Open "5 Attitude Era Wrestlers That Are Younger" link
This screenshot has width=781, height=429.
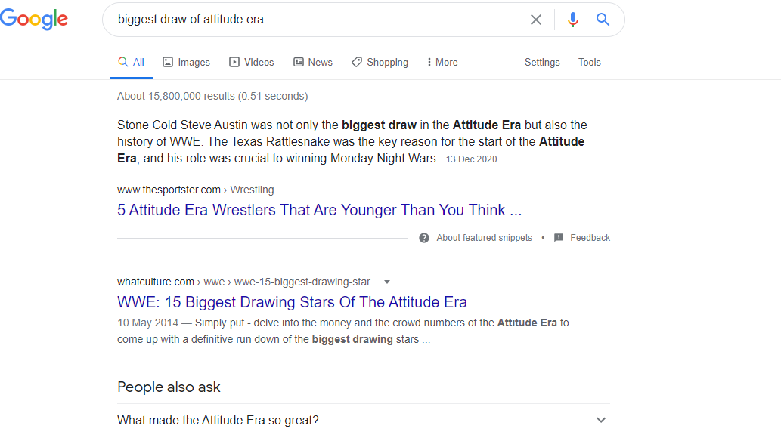(319, 210)
